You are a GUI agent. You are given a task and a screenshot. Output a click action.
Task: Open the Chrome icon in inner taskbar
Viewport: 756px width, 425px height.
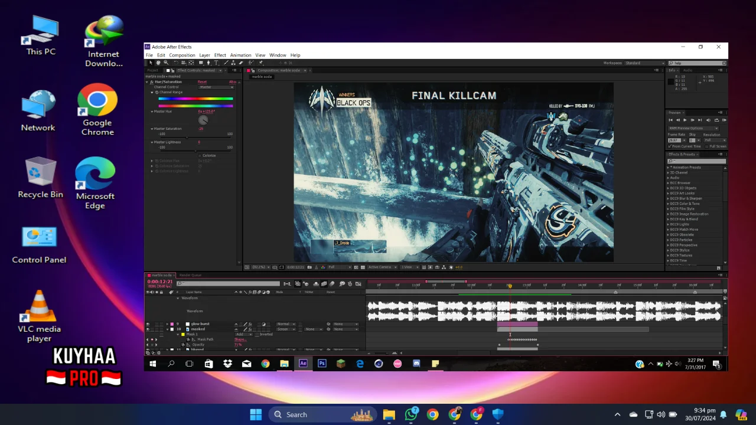pyautogui.click(x=265, y=364)
